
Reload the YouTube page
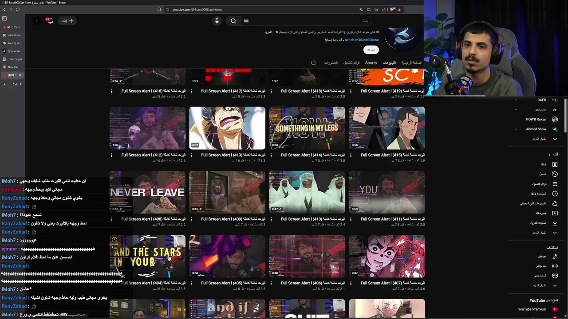[18, 9]
